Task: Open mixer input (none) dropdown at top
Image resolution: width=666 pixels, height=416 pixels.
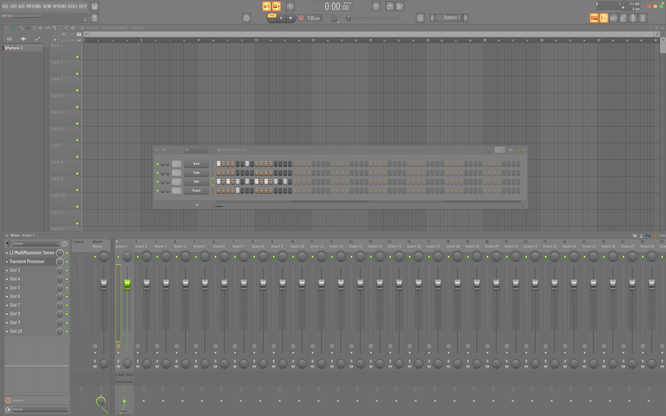Action: tap(36, 243)
